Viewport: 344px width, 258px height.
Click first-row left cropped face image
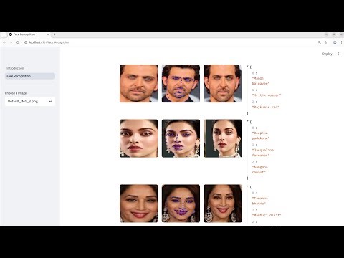139,83
